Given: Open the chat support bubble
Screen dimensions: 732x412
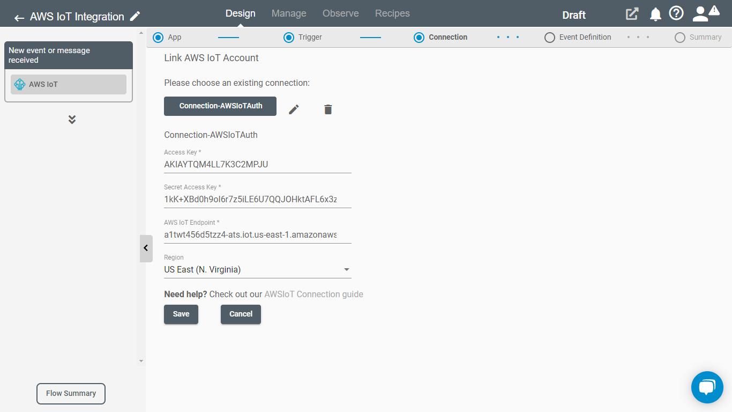Looking at the screenshot, I should click(x=707, y=387).
